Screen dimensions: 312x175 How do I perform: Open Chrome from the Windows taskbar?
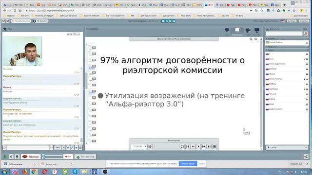click(34, 172)
